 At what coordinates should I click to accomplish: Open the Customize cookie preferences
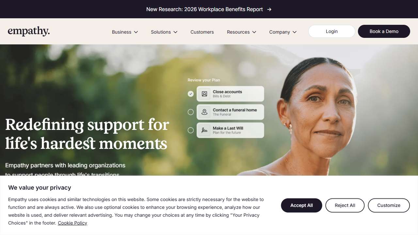[x=389, y=205]
